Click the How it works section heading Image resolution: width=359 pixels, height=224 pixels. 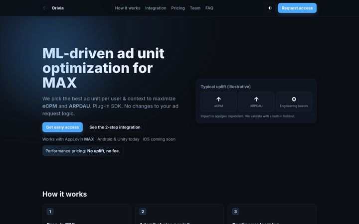coord(64,194)
